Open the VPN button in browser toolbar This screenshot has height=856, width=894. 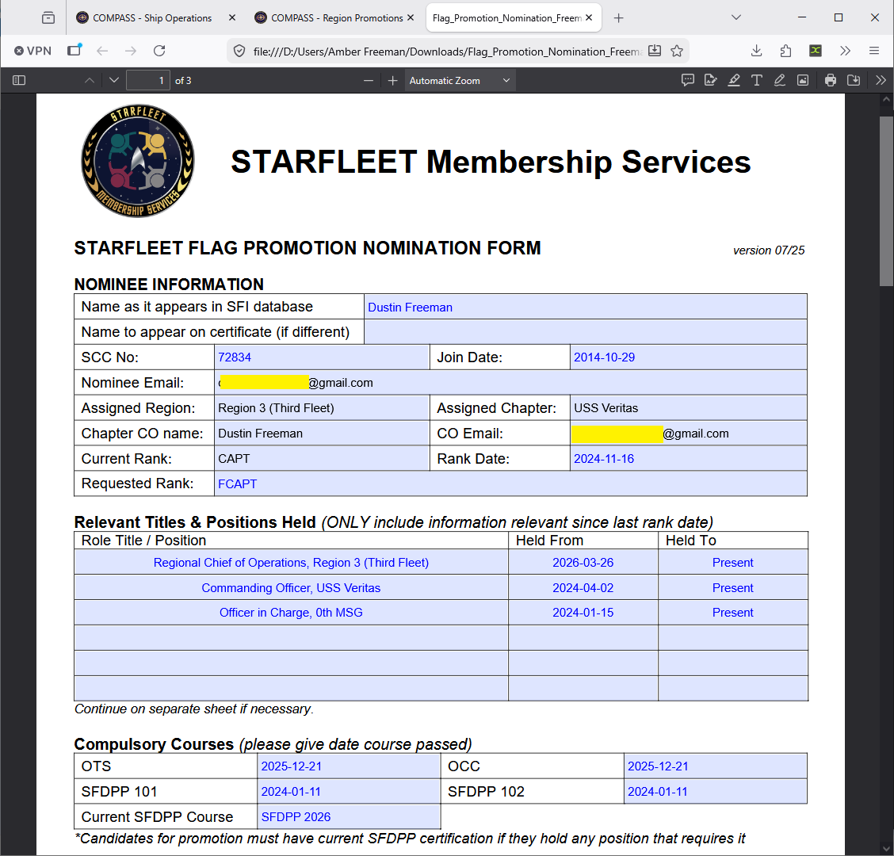click(x=32, y=51)
